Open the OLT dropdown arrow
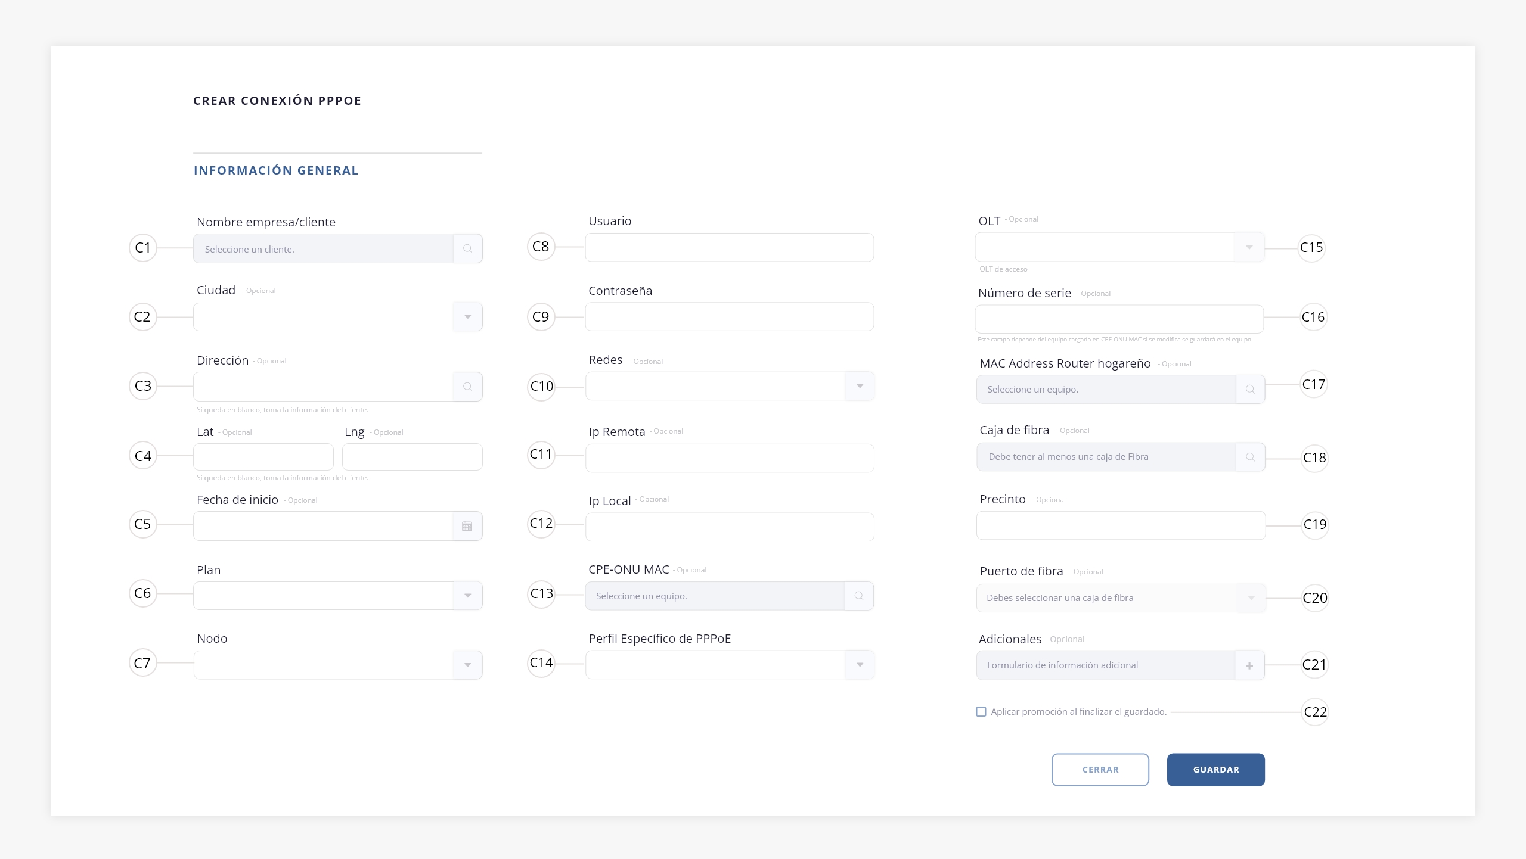1526x859 pixels. click(x=1249, y=247)
